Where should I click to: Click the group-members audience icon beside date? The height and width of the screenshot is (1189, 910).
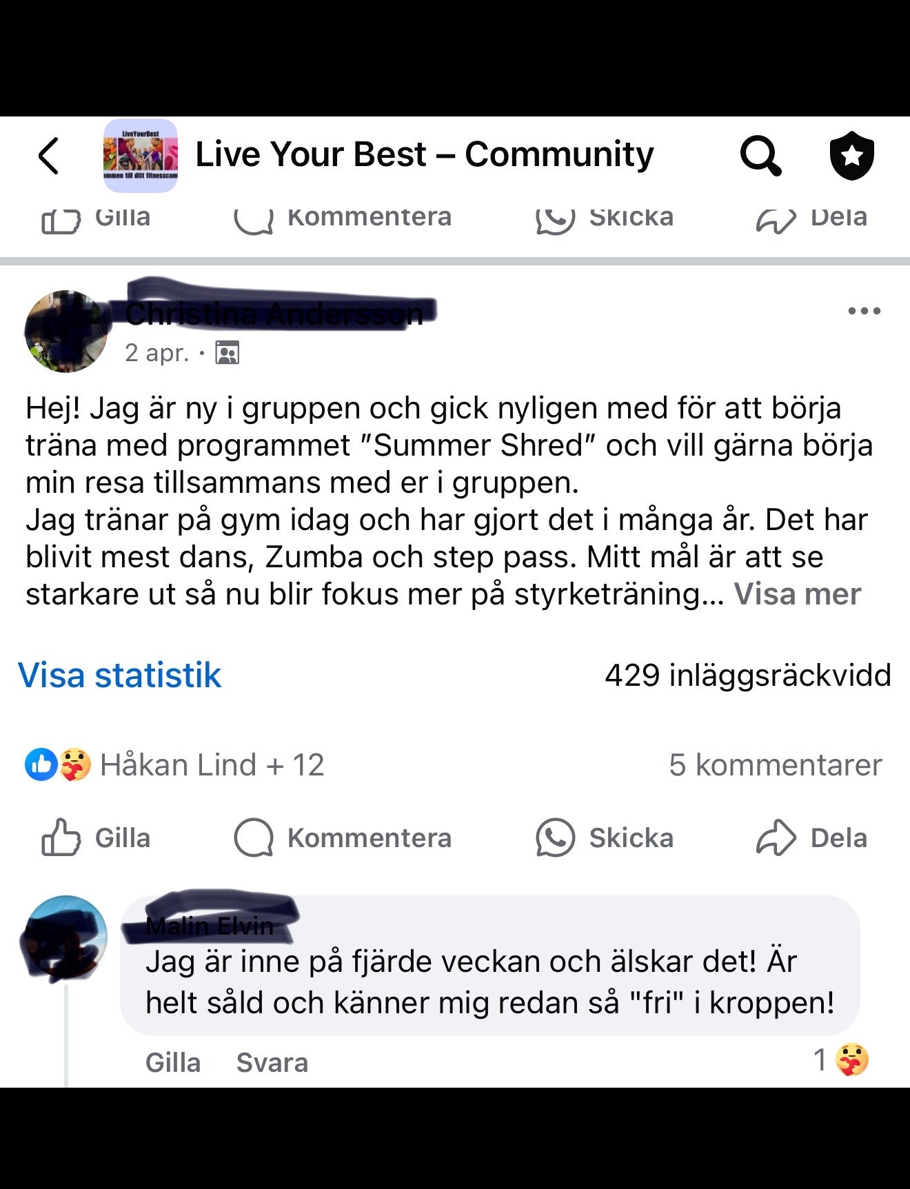[228, 352]
